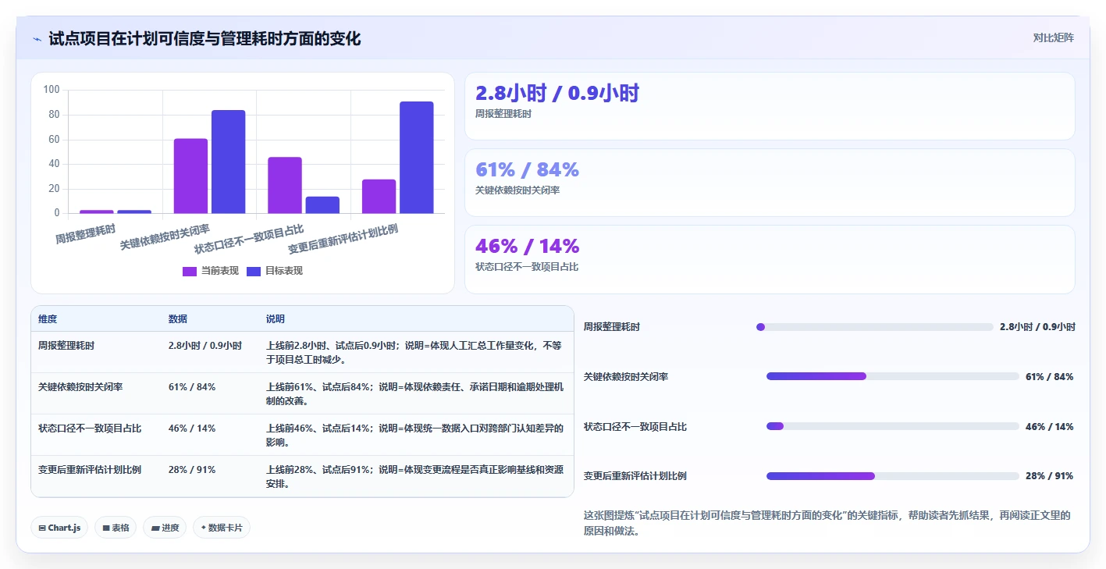This screenshot has width=1106, height=569.
Task: Click the 60 tick on the y-axis
Action: click(x=54, y=139)
